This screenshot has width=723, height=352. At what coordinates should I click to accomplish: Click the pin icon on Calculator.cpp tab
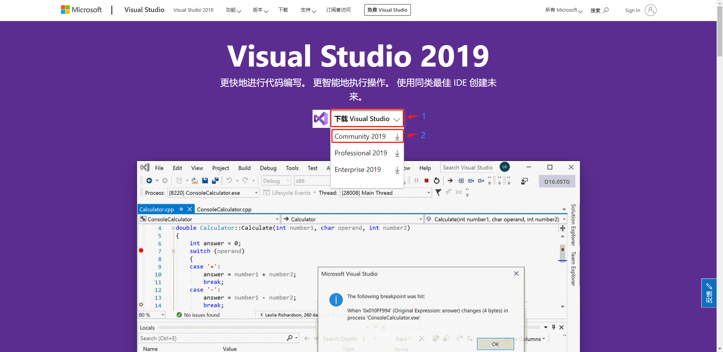pos(181,209)
